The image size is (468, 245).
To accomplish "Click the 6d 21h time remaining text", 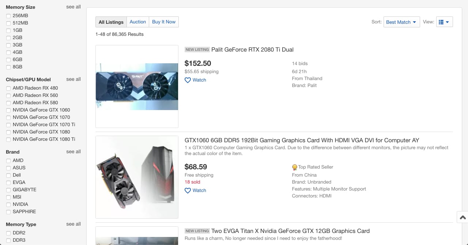I will [x=299, y=72].
